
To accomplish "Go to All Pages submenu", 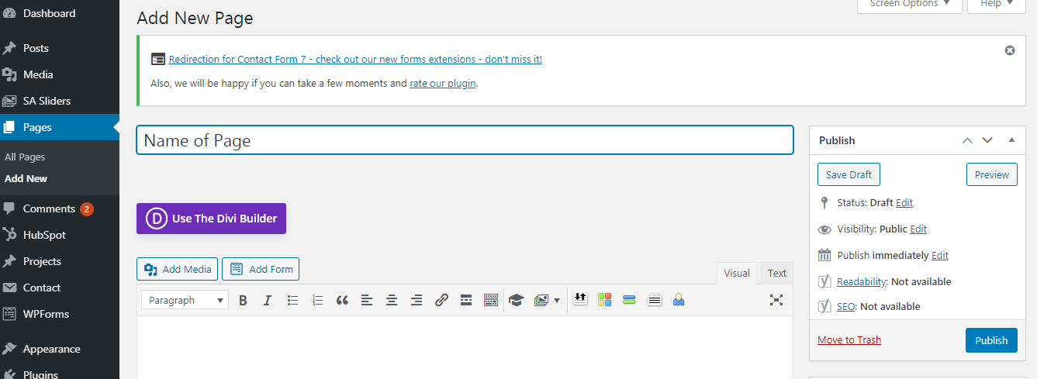I will [x=25, y=157].
